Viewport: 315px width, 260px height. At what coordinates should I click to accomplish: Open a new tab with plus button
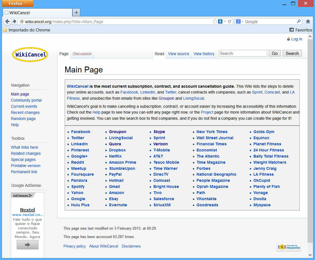[76, 13]
